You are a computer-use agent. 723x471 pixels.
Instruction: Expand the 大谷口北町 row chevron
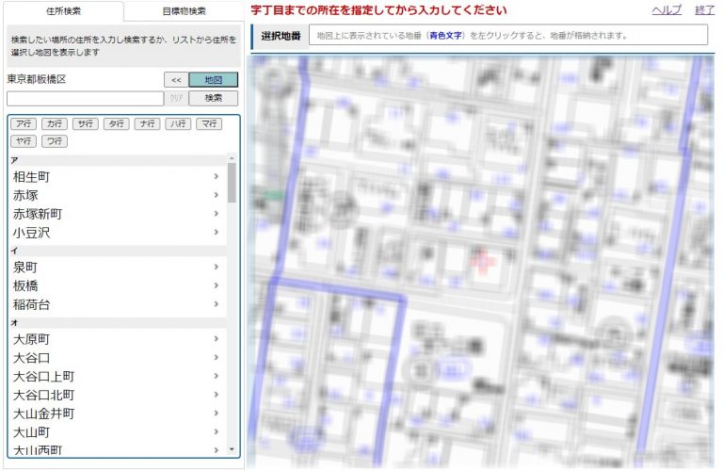coord(217,395)
